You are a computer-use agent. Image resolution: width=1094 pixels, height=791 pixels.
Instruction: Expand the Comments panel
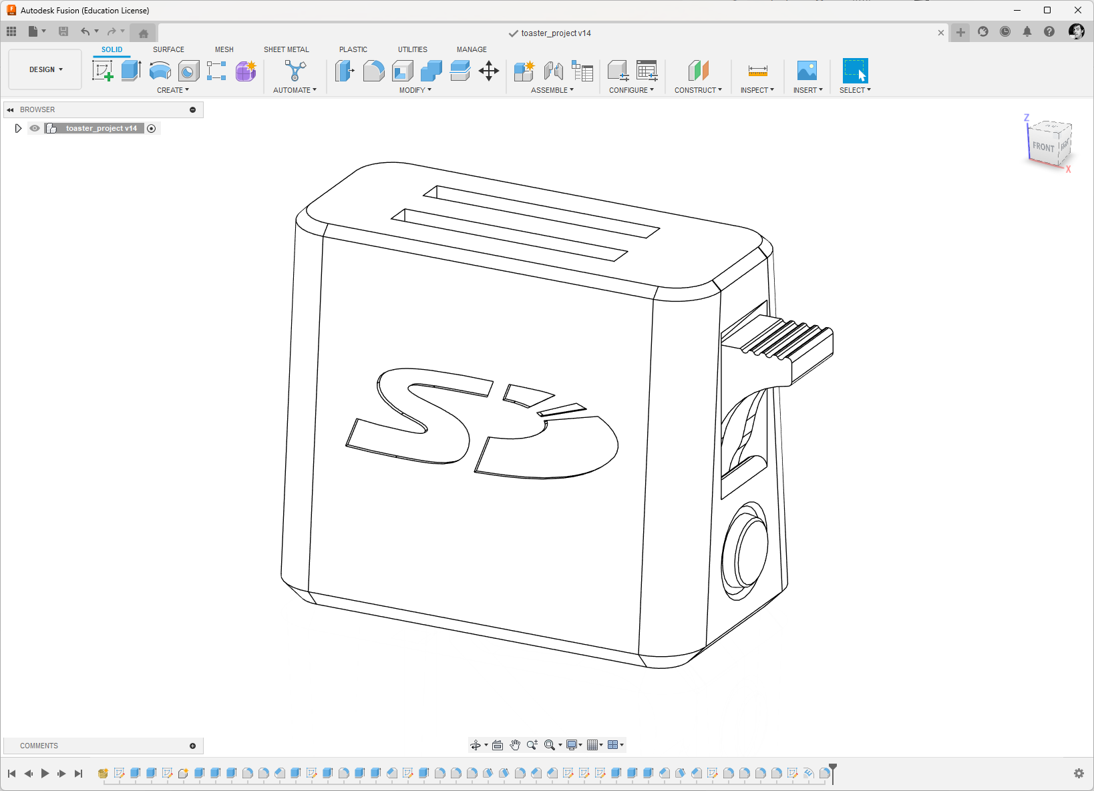[x=192, y=746]
